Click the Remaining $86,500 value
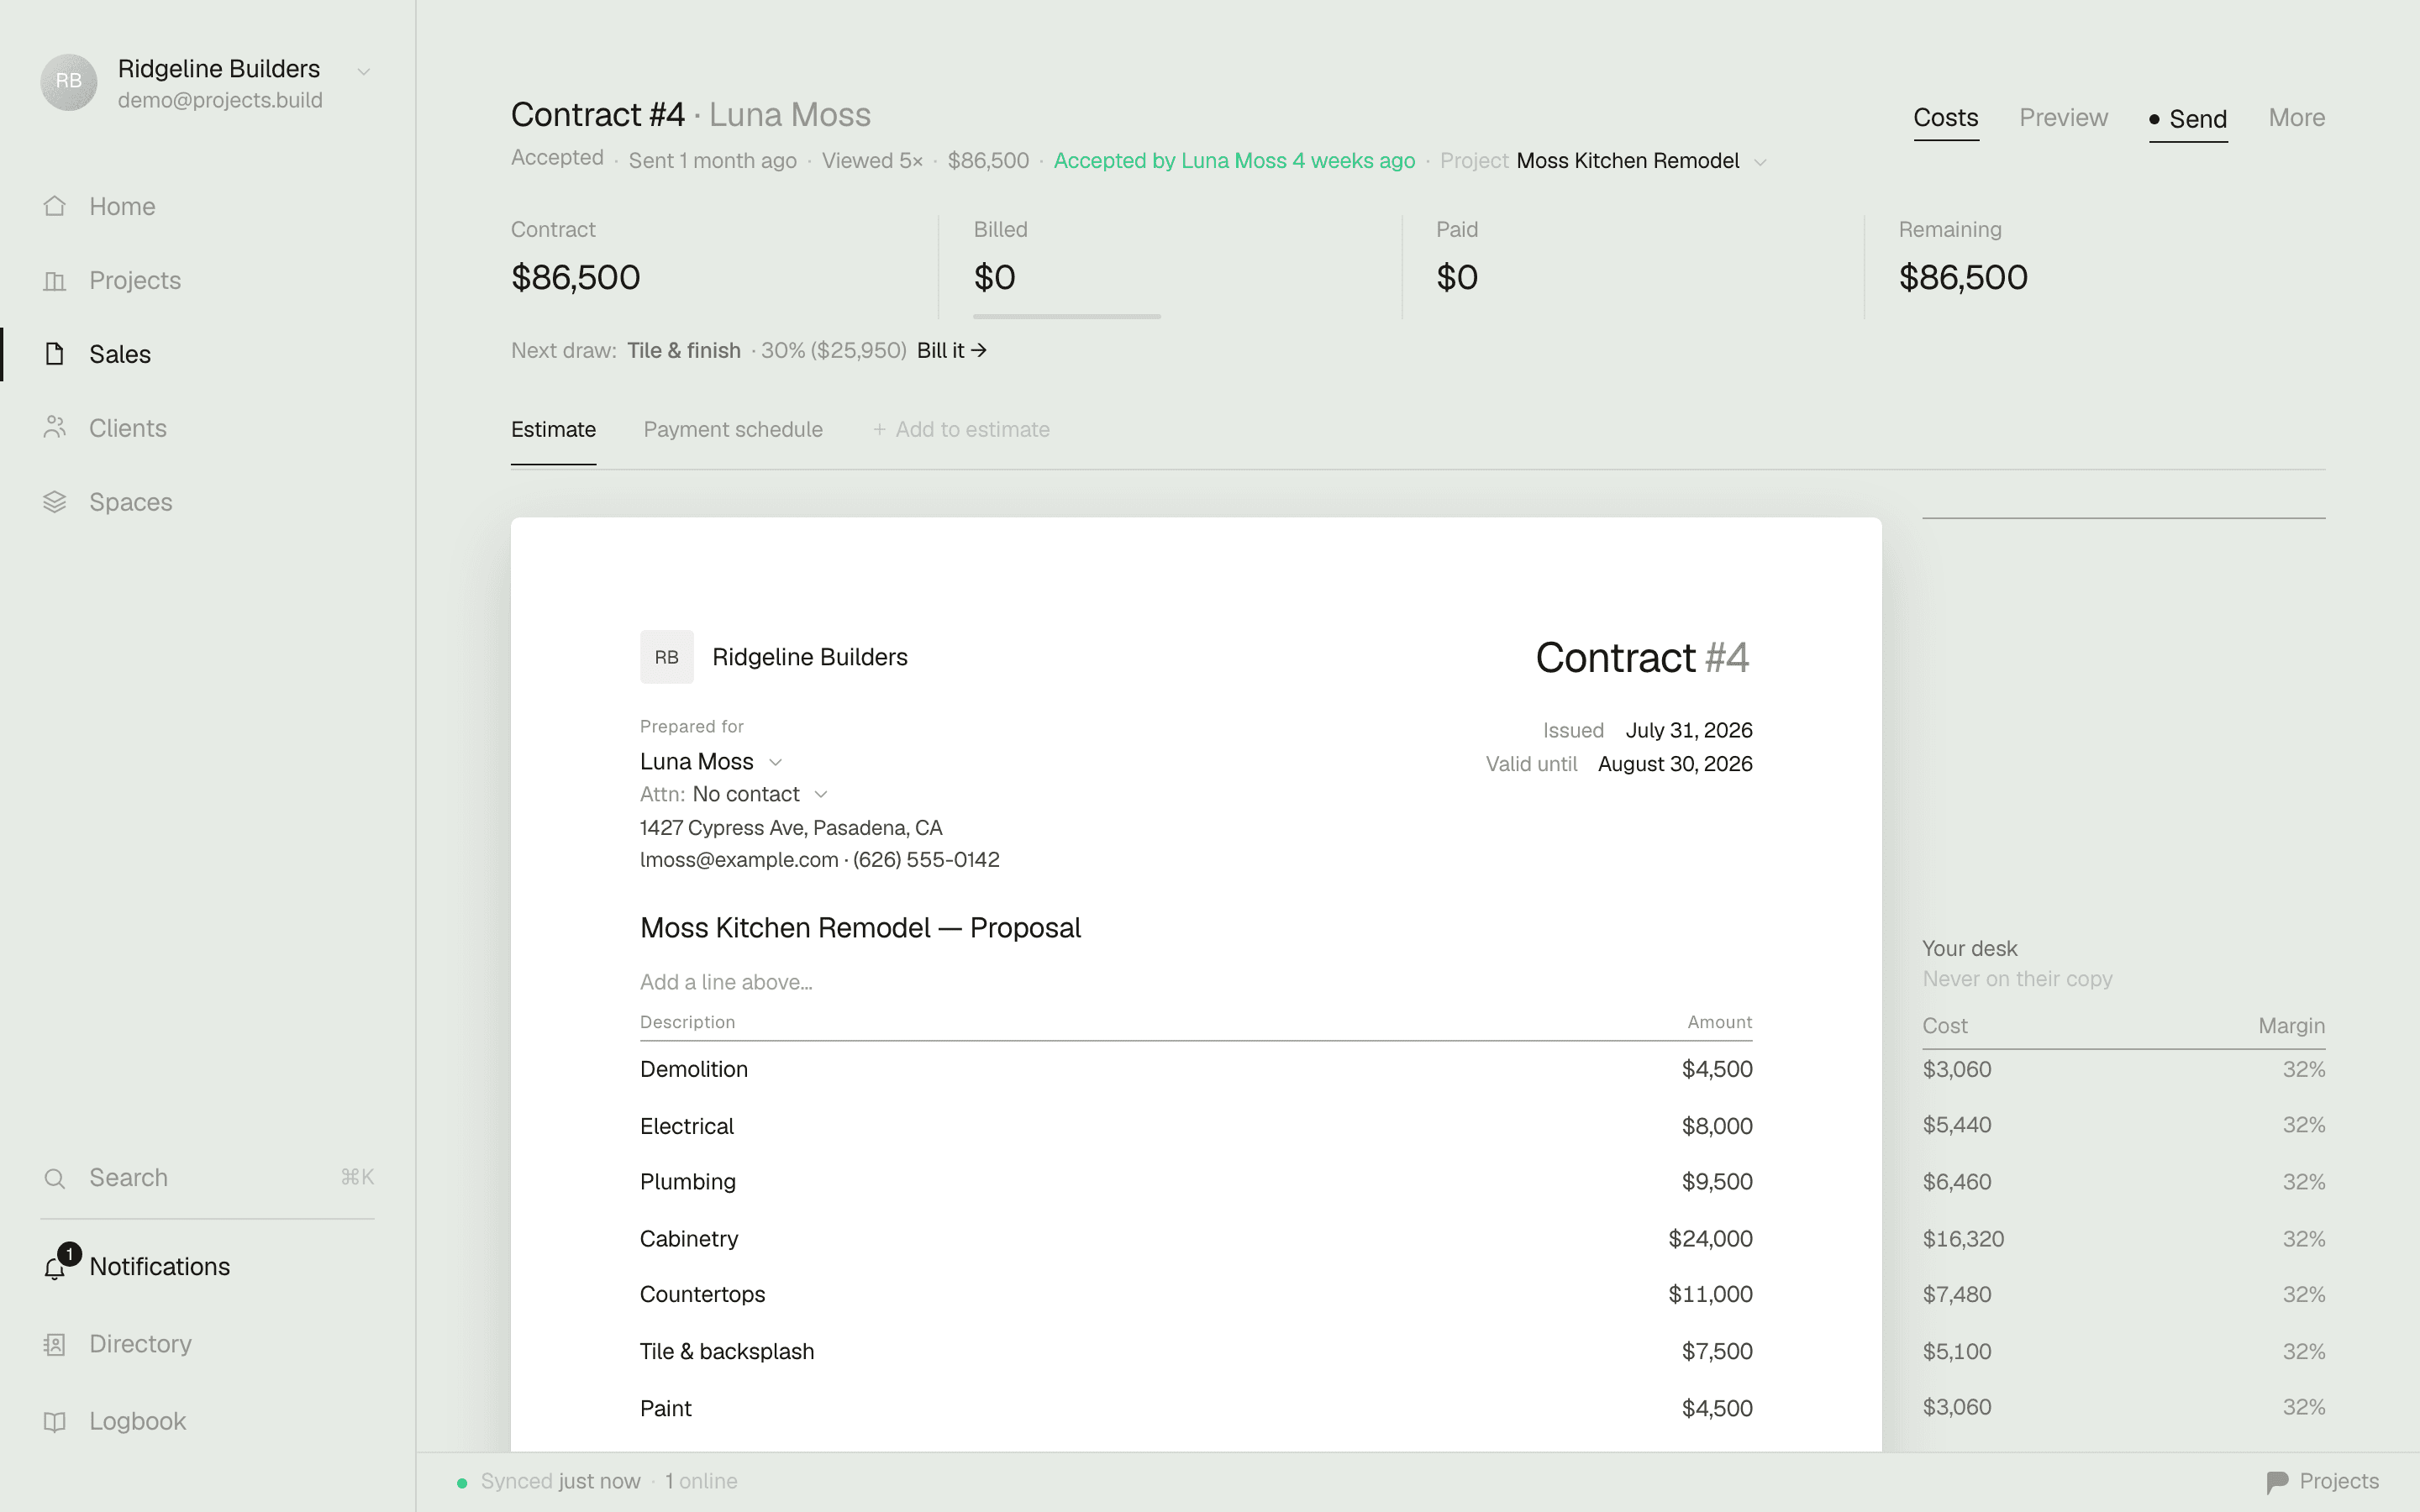The image size is (2420, 1512). pos(1963,277)
